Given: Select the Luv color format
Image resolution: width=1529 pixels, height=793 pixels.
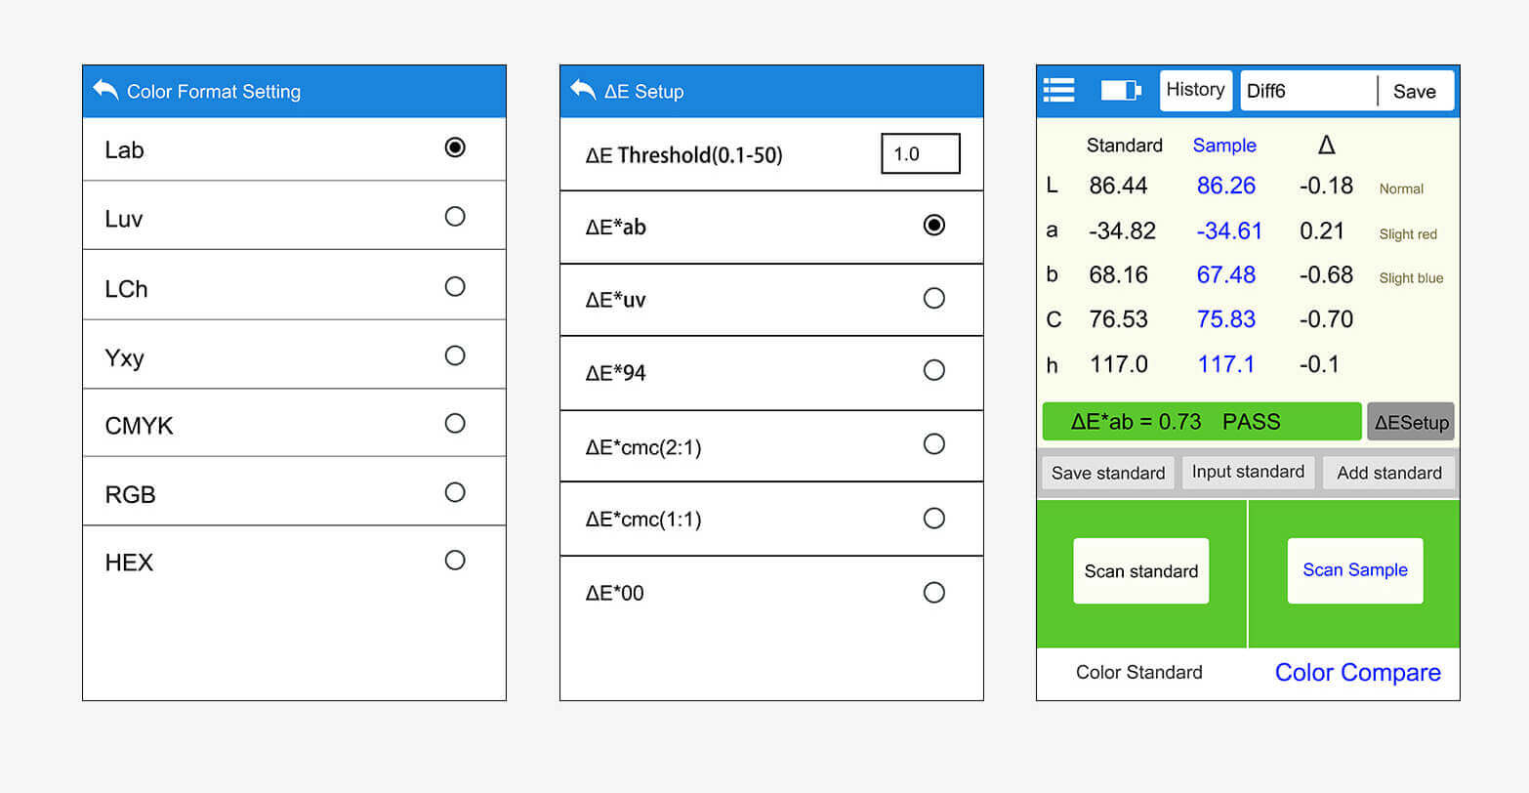Looking at the screenshot, I should 294,216.
